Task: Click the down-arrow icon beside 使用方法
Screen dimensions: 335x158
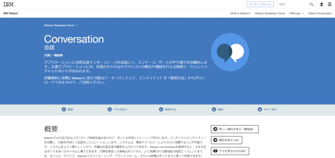Action: (161, 110)
